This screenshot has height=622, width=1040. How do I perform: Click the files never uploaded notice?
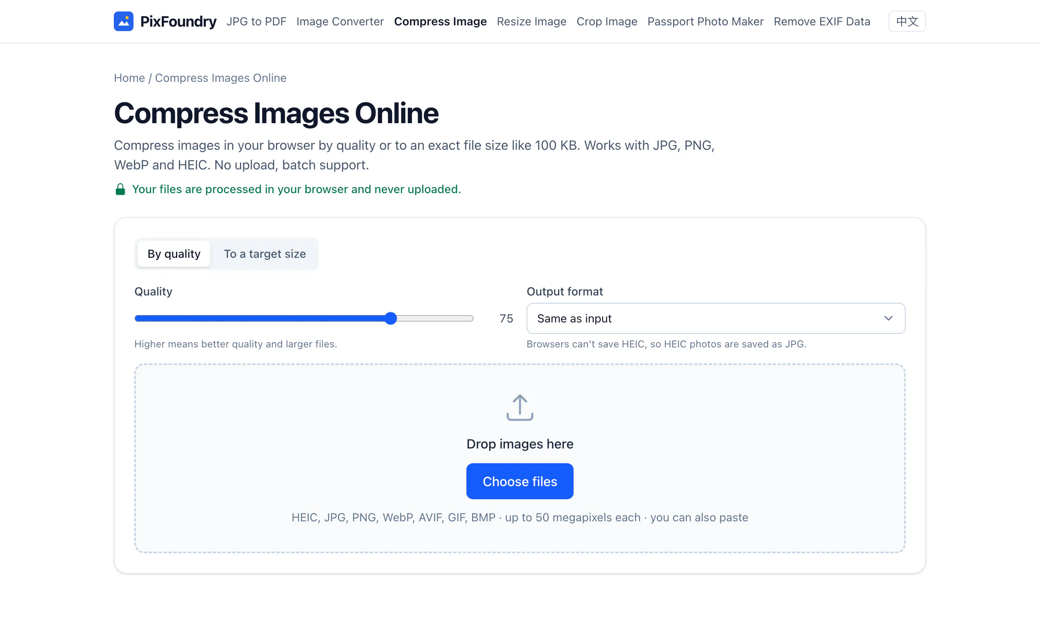[296, 189]
